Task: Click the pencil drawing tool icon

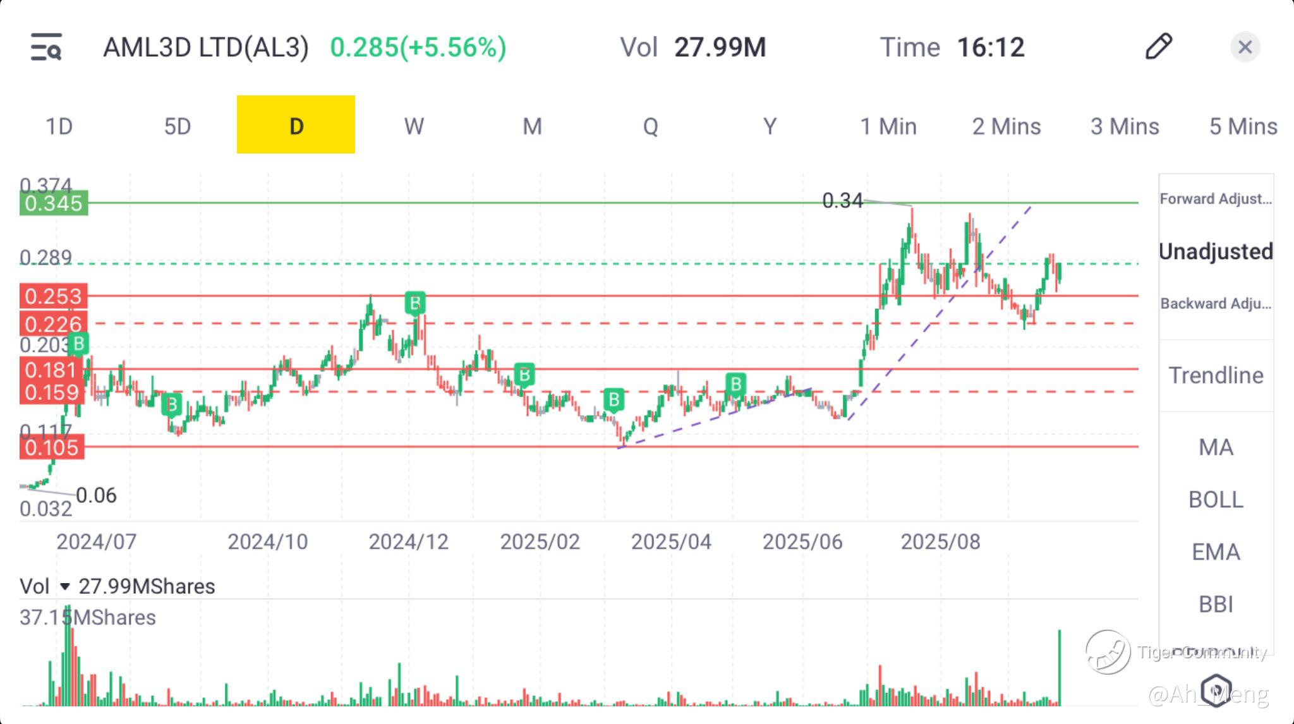Action: (1158, 47)
